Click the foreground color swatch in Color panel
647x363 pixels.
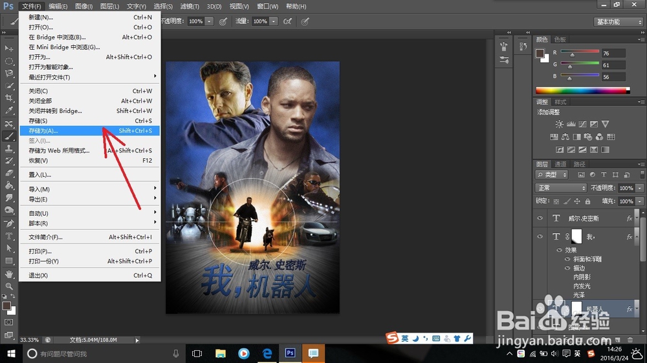tap(540, 53)
